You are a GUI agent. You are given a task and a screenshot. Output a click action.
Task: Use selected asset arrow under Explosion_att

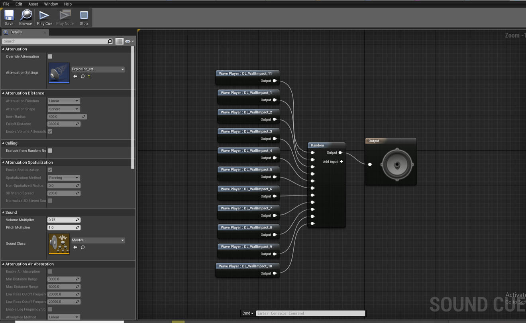75,76
